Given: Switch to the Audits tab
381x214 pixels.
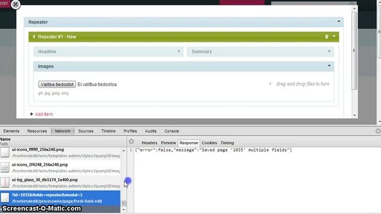Looking at the screenshot, I should point(151,131).
